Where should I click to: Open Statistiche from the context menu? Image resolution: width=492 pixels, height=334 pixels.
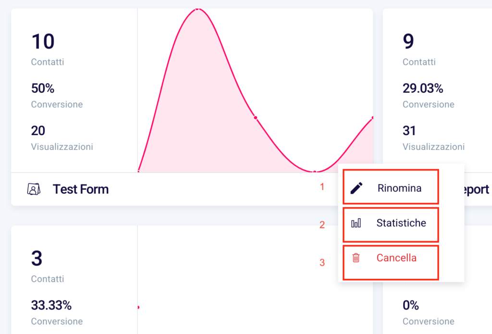coord(391,225)
